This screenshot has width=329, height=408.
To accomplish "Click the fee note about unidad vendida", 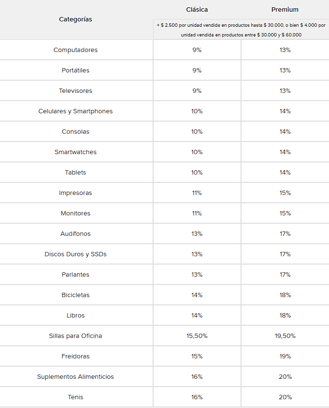I will pyautogui.click(x=241, y=29).
